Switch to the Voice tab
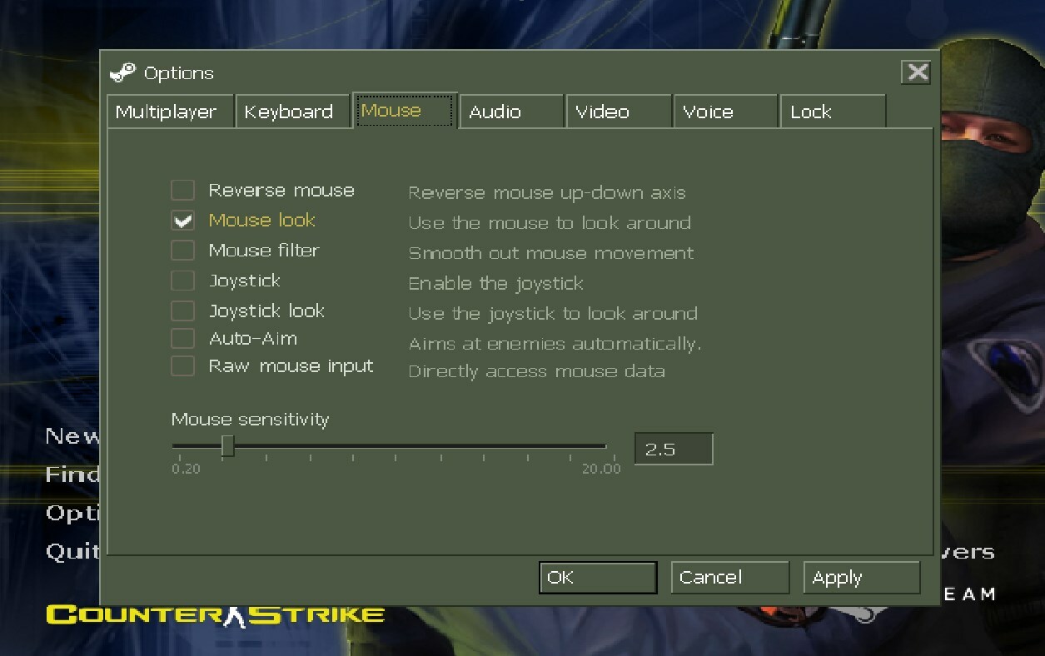Screen dimensions: 1045x656 pyautogui.click(x=725, y=112)
